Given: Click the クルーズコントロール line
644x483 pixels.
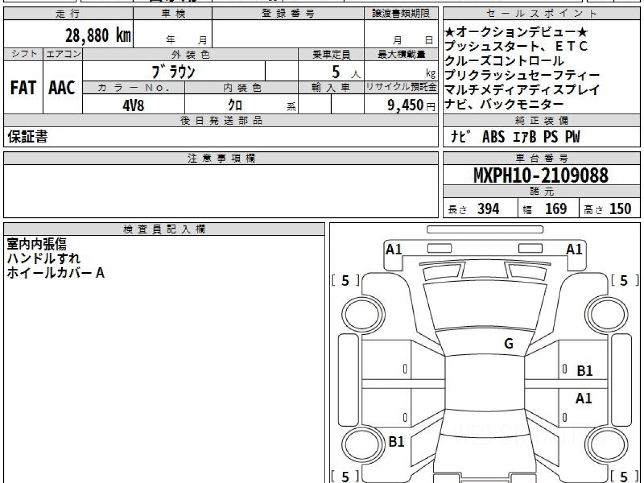Looking at the screenshot, I should click(504, 61).
